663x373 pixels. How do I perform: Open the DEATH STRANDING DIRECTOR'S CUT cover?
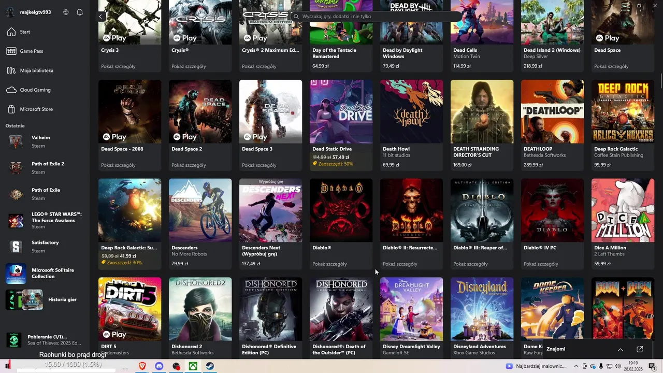(x=482, y=111)
